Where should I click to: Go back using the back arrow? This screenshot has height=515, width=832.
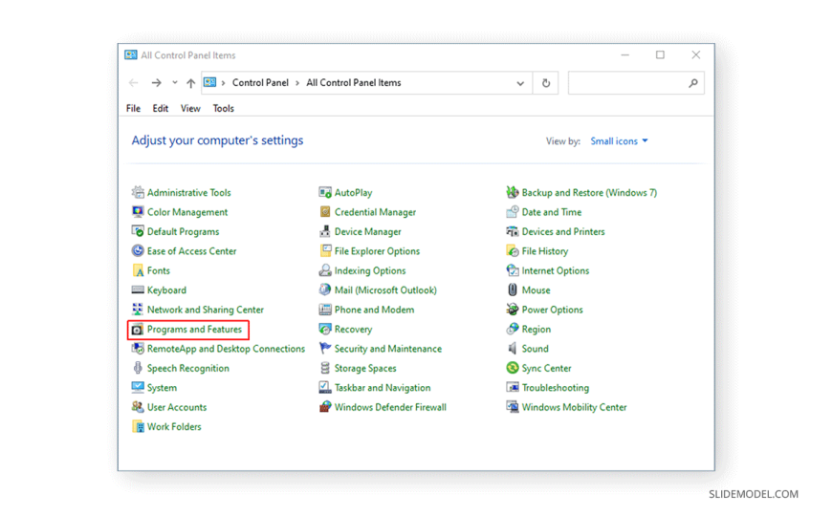click(134, 83)
